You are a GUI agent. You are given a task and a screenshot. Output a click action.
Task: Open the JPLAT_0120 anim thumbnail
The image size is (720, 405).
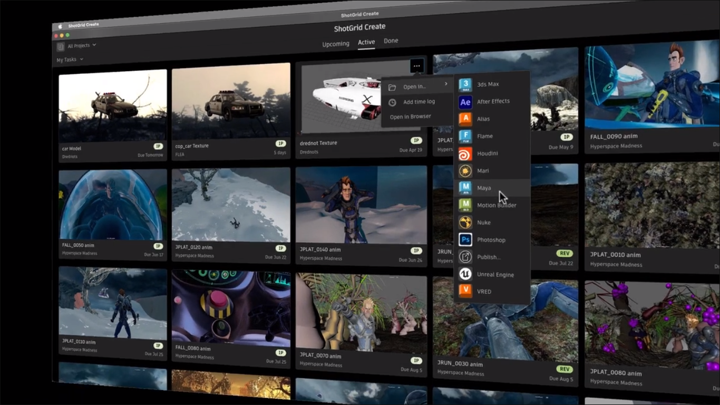[231, 205]
